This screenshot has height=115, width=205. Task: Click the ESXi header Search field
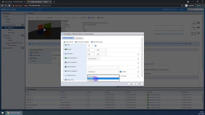coord(196,10)
